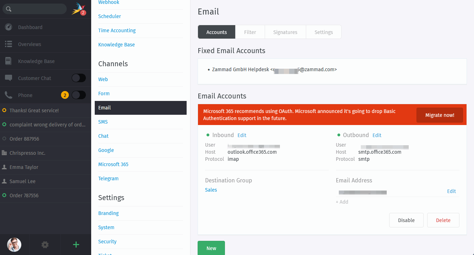The height and width of the screenshot is (255, 474).
Task: Edit the Inbound settings
Action: (x=242, y=135)
